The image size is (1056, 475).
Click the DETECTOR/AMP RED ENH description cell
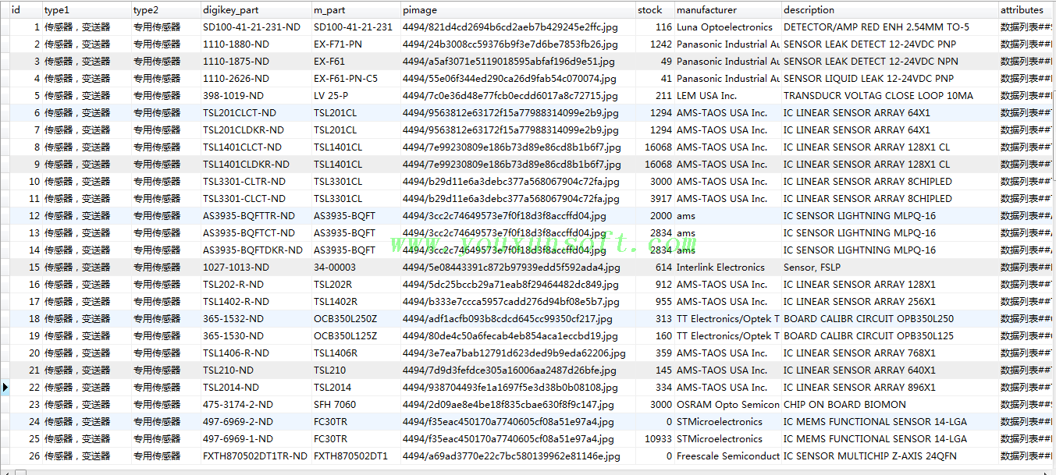pos(890,27)
